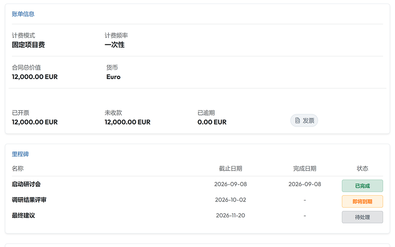Click the 未收款 label
The image size is (395, 247).
click(x=114, y=113)
